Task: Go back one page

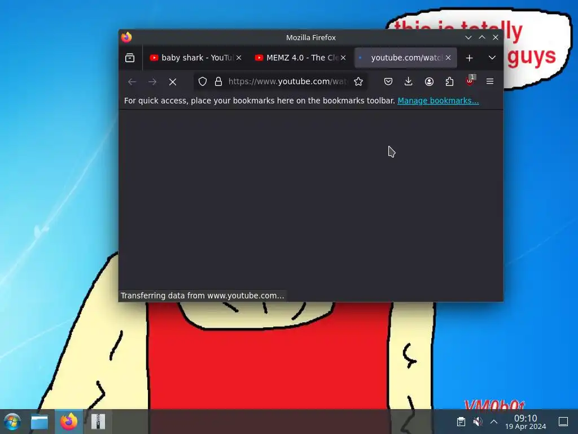Action: click(132, 81)
